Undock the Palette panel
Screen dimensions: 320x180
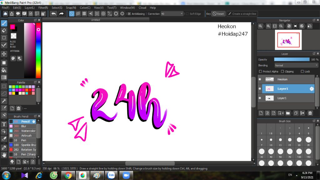pyautogui.click(x=35, y=82)
